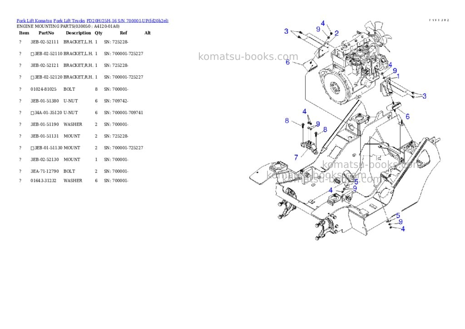Open the Fork Lift Komatsu link

34,20
